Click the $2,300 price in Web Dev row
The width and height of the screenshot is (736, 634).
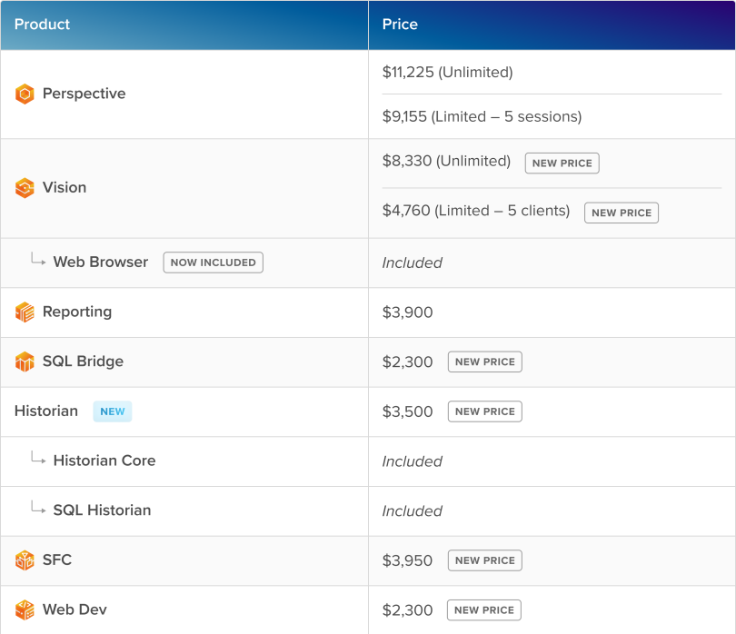407,610
